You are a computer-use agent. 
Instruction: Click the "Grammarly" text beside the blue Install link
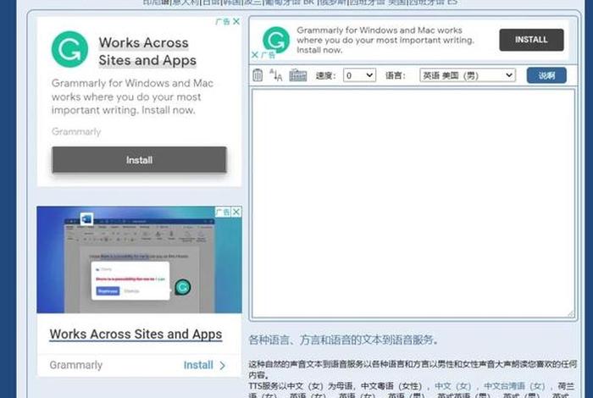coord(76,365)
